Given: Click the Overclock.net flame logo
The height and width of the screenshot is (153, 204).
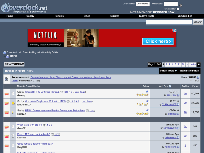Looking at the screenshot, I should coord(24,8).
